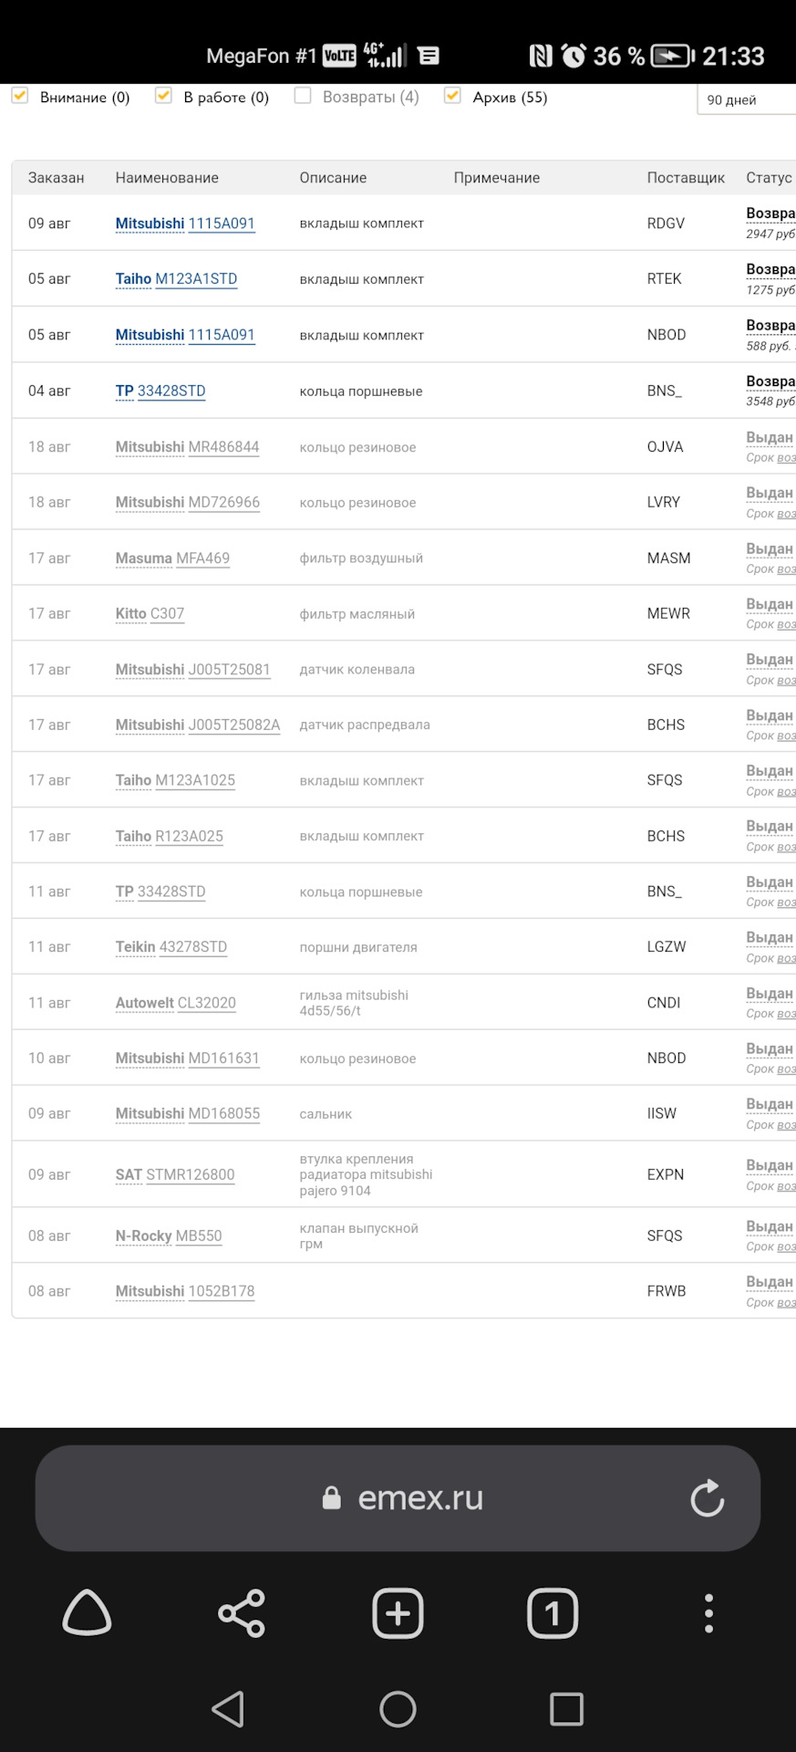Open the three-dot browser menu
The width and height of the screenshot is (796, 1752).
tap(708, 1613)
